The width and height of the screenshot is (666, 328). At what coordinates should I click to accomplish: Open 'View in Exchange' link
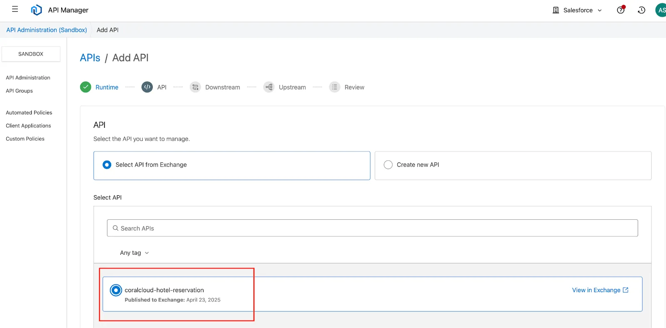coord(600,290)
